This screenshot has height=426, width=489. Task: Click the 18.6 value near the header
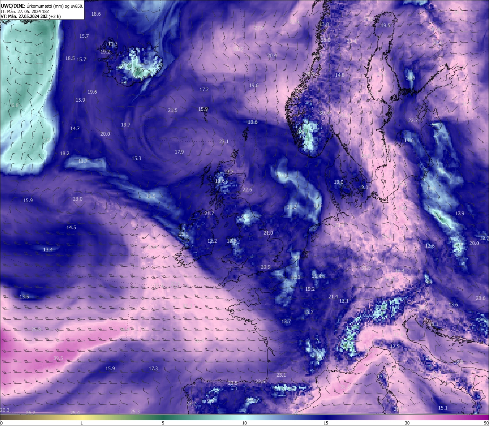[96, 14]
